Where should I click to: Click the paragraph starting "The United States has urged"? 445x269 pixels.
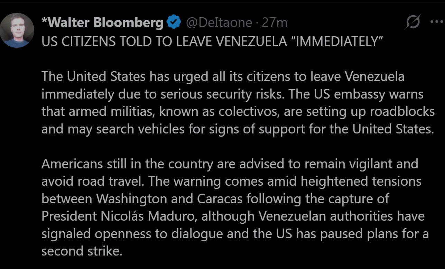[x=238, y=102]
